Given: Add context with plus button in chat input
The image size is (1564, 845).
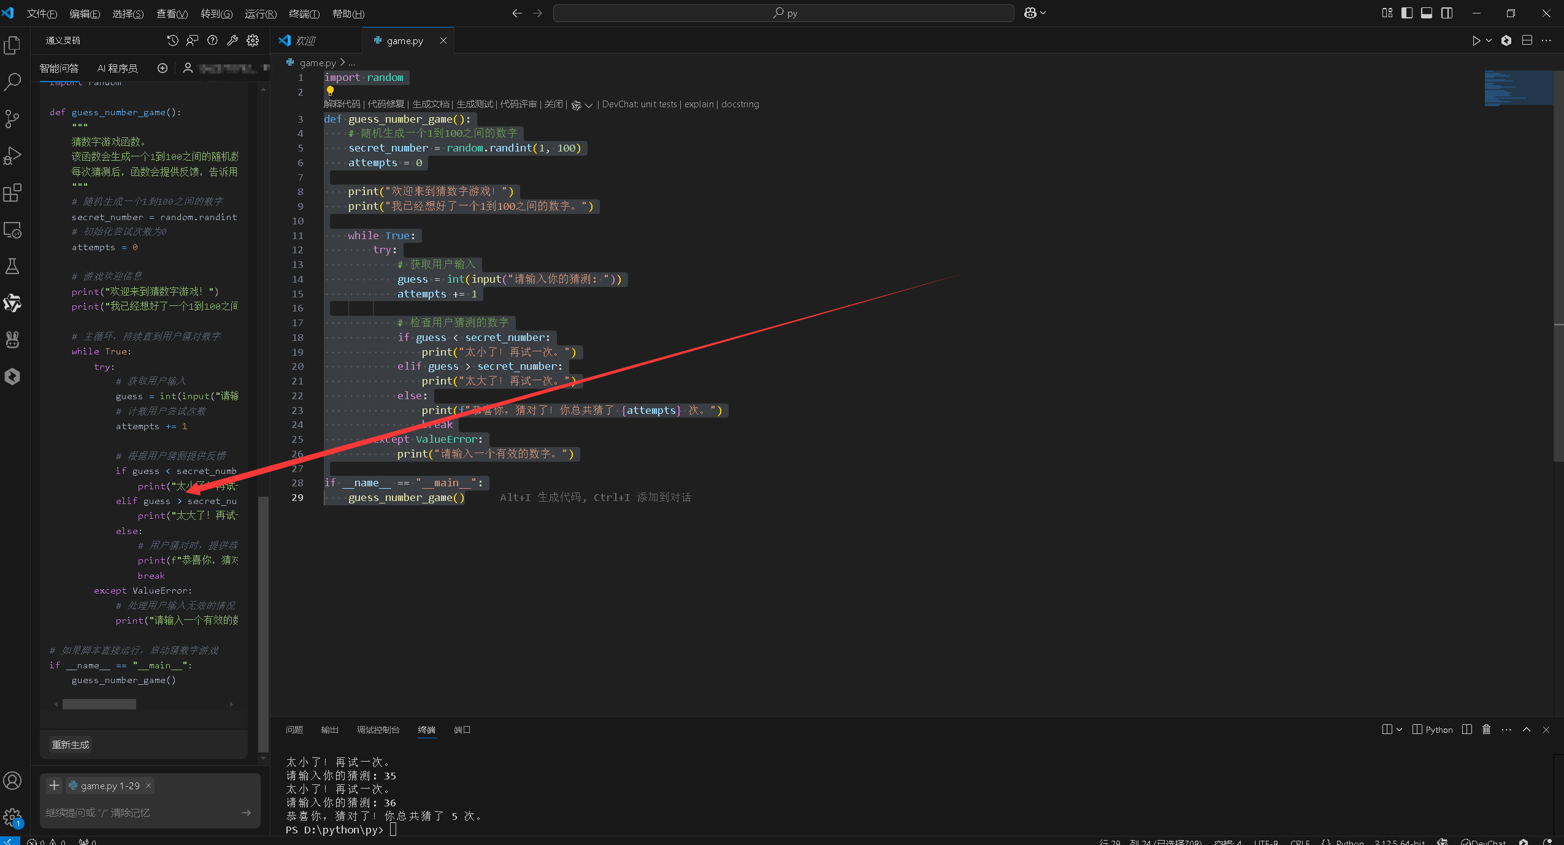Looking at the screenshot, I should pos(54,786).
